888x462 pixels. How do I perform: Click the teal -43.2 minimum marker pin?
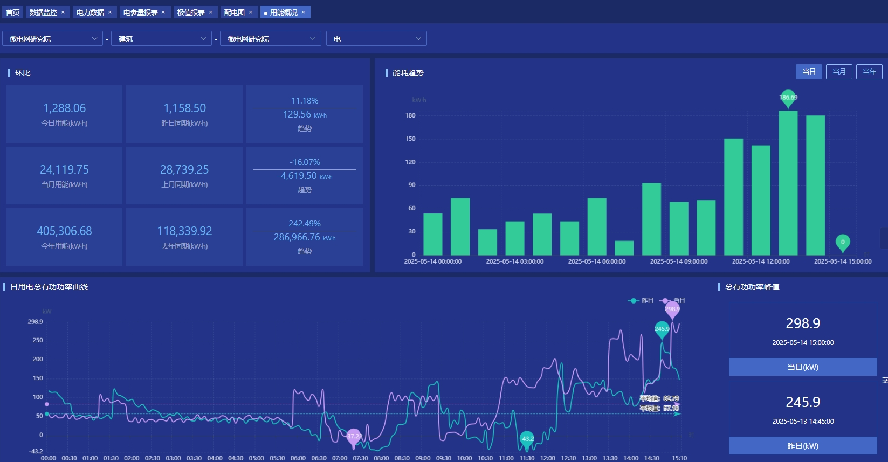527,439
